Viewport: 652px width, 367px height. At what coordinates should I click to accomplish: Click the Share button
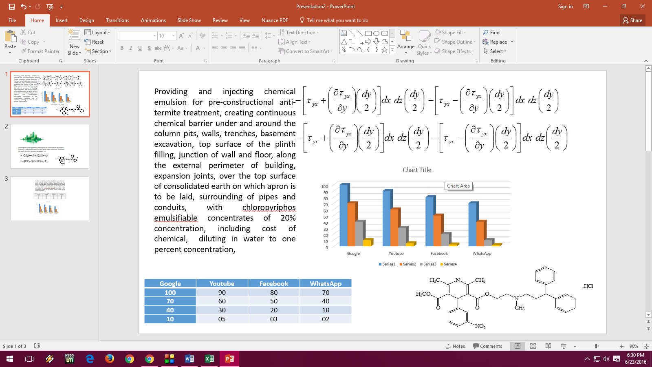pyautogui.click(x=632, y=20)
